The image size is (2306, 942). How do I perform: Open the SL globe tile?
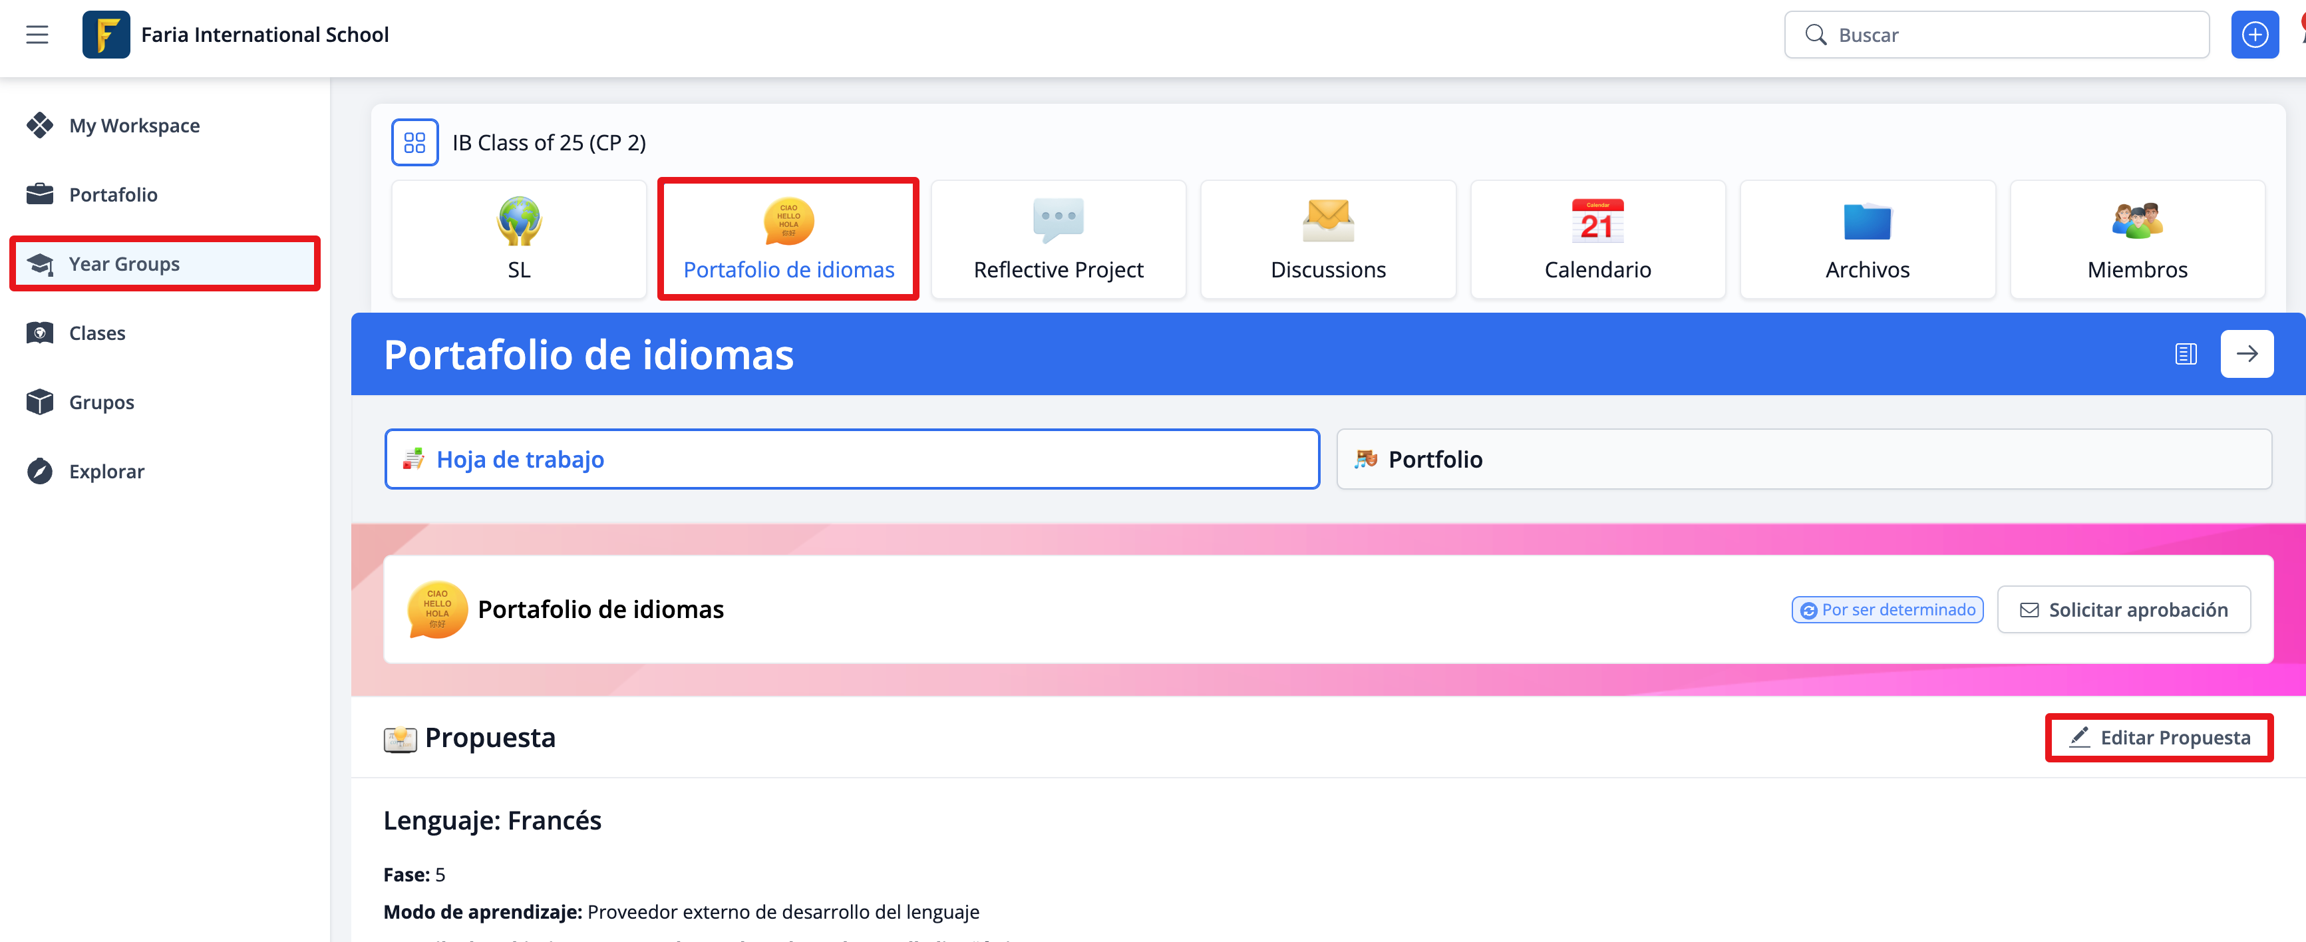pyautogui.click(x=519, y=239)
